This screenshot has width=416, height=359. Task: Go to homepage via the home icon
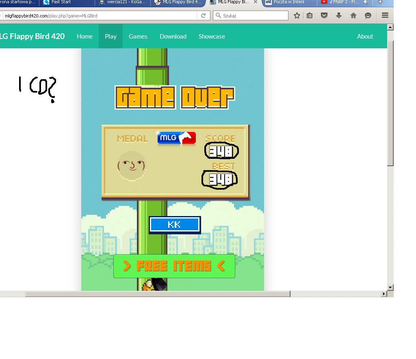353,15
